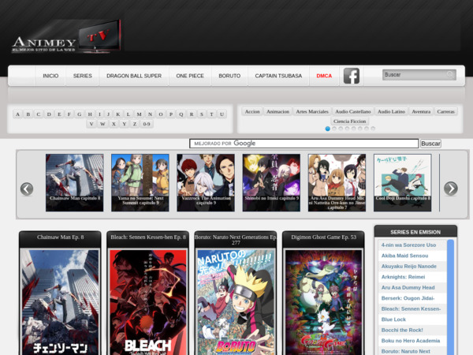Click the Buscar button beside Google search

point(430,144)
